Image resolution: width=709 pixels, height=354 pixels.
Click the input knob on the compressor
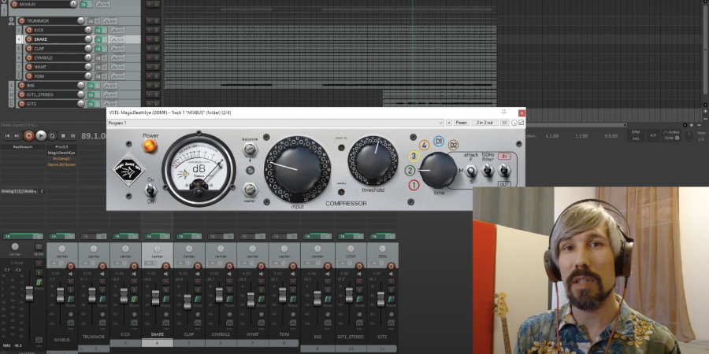(297, 169)
